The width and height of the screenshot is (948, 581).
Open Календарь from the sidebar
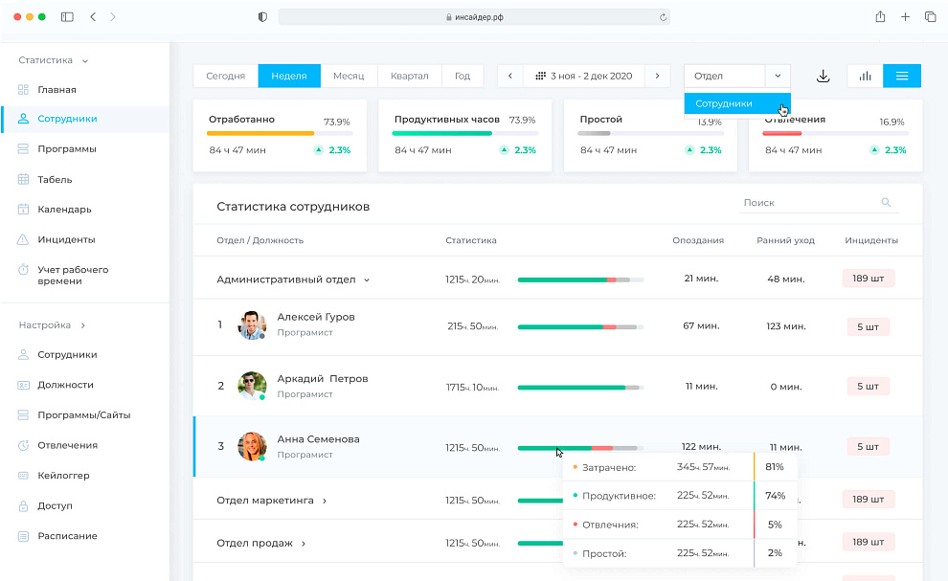click(64, 210)
